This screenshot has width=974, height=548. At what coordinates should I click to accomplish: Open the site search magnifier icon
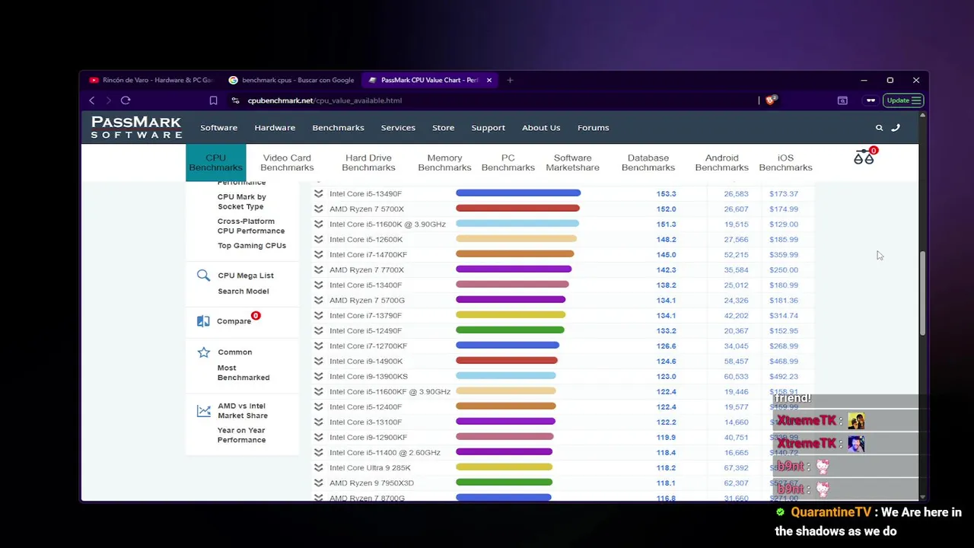click(879, 128)
